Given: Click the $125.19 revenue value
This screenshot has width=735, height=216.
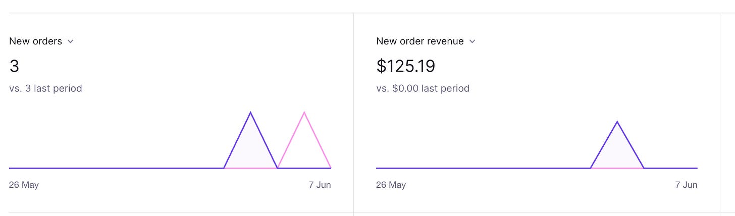Looking at the screenshot, I should [x=405, y=66].
